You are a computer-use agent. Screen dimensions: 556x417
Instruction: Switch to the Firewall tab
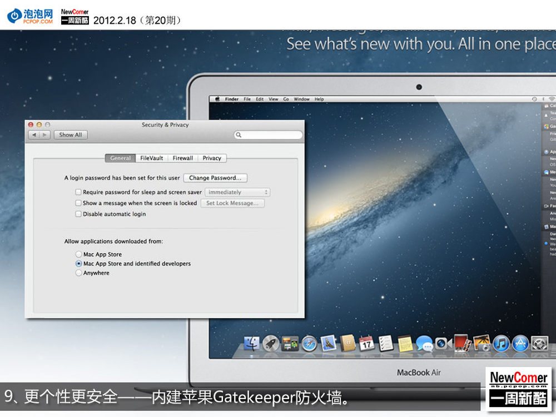coord(182,158)
